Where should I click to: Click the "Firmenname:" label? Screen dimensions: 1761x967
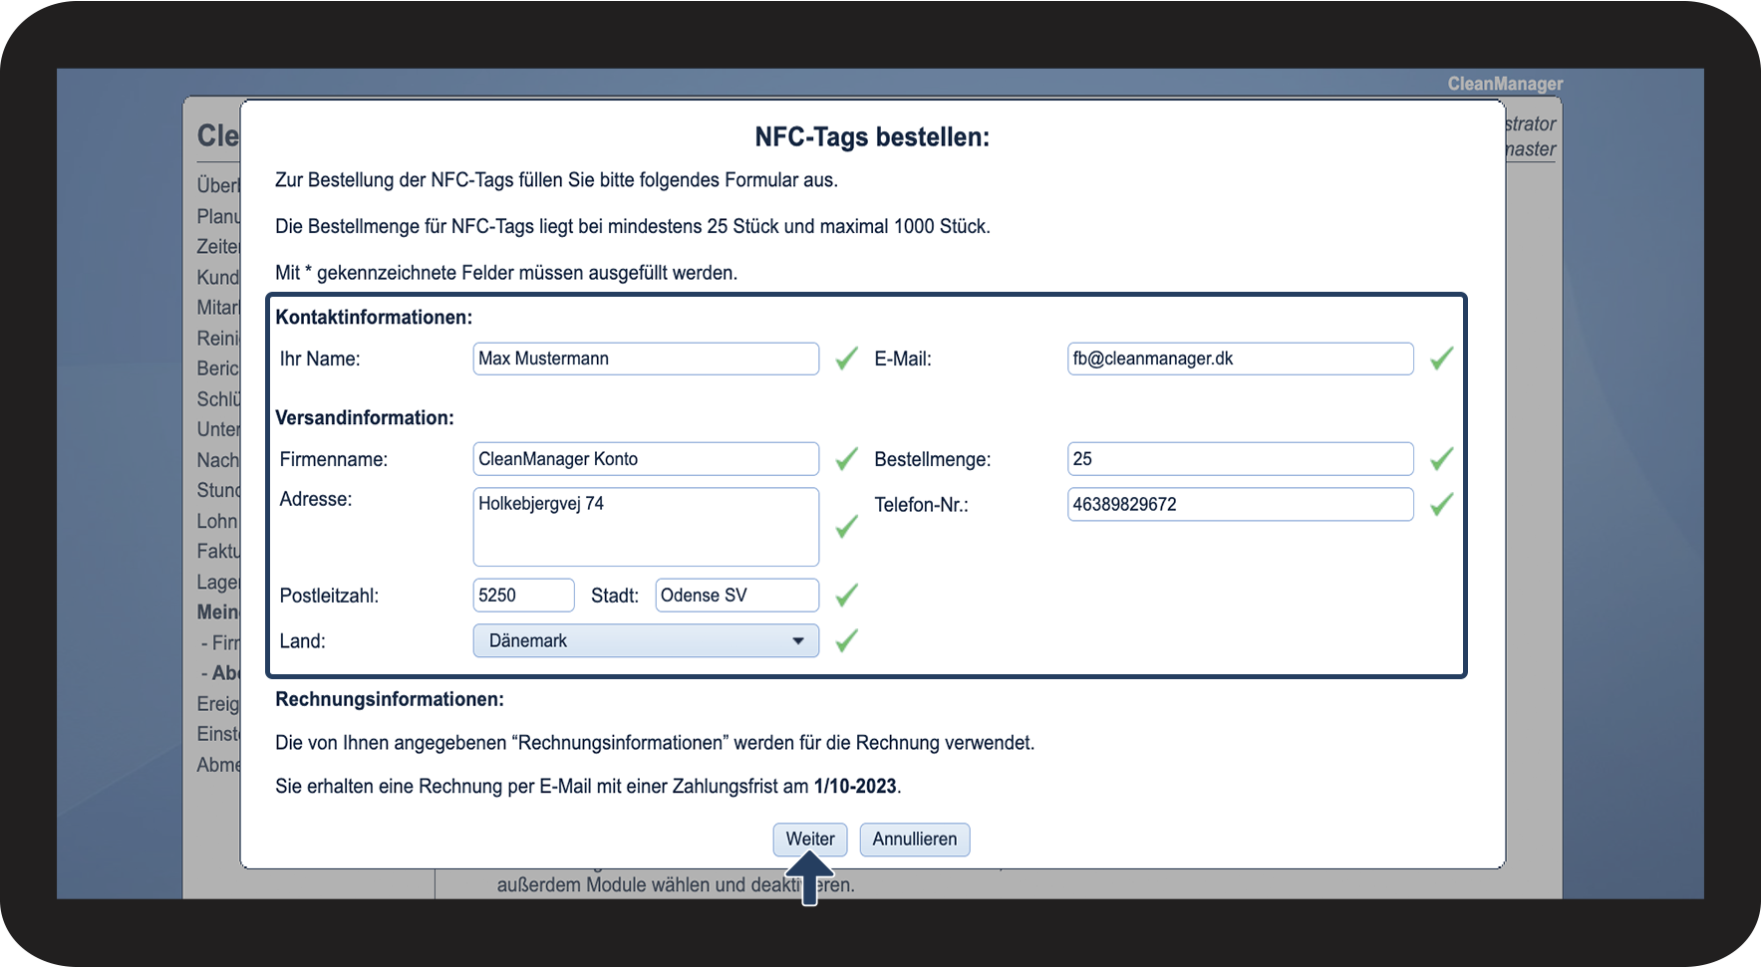334,460
